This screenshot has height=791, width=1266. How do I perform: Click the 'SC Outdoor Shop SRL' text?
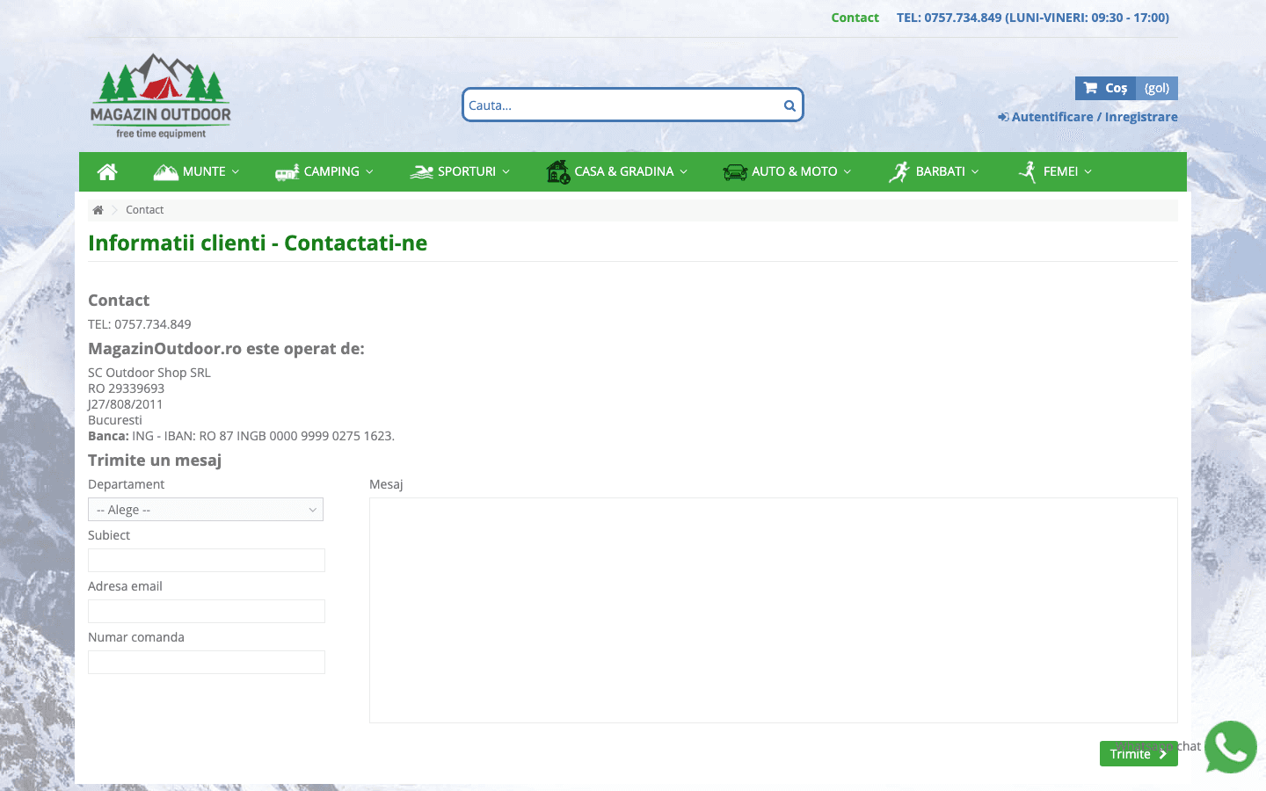click(149, 373)
